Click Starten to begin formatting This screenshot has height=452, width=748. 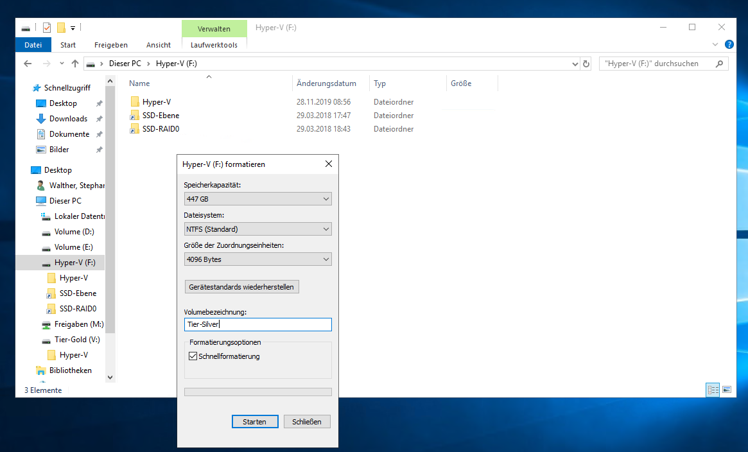coord(255,421)
